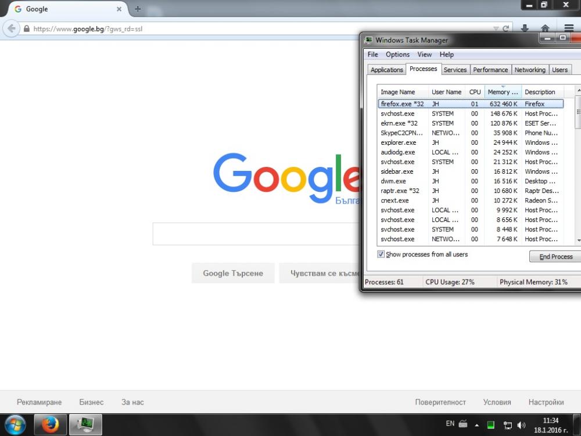This screenshot has width=581, height=436.
Task: Click the green CPU usage tray icon
Action: 490,426
